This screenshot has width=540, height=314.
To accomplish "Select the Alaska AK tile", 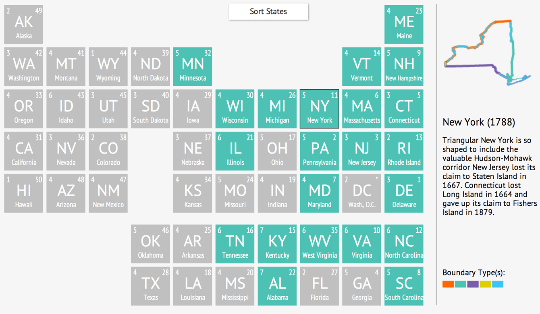I will coord(24,25).
